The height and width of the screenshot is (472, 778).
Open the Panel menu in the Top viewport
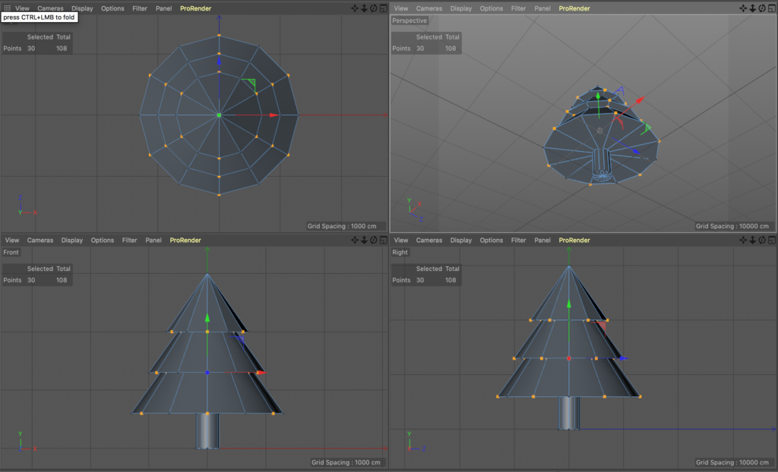(164, 8)
